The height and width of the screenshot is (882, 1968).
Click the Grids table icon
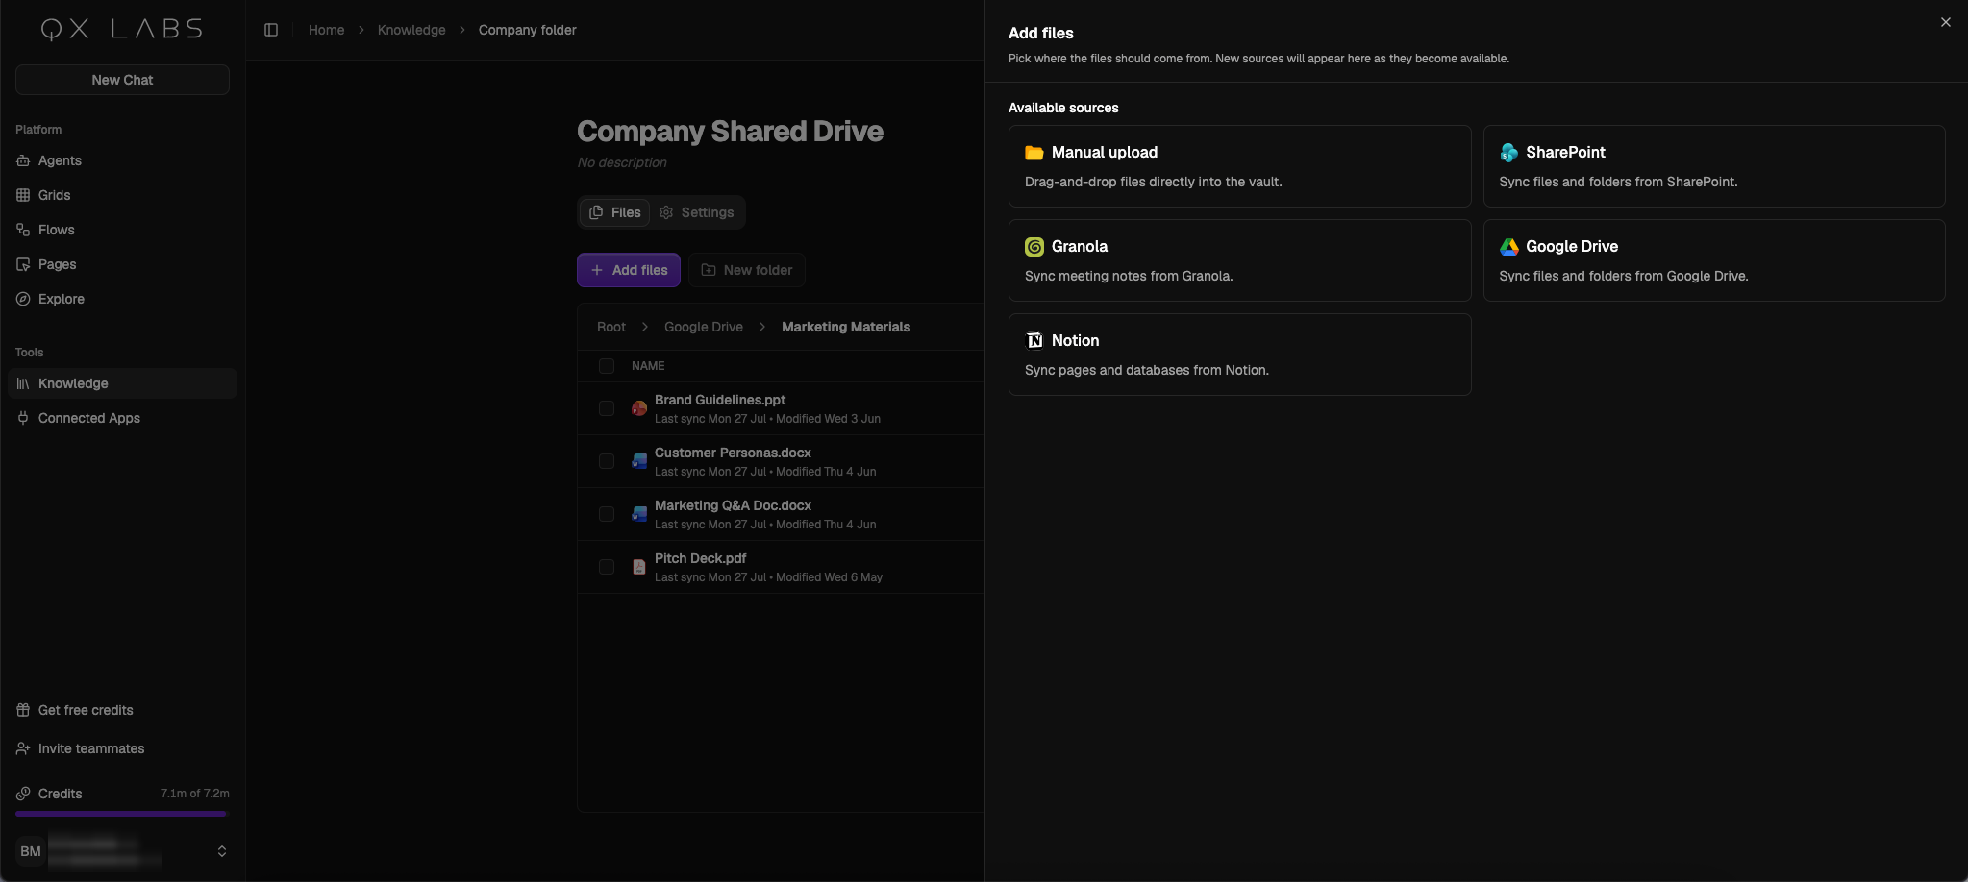[x=23, y=195]
